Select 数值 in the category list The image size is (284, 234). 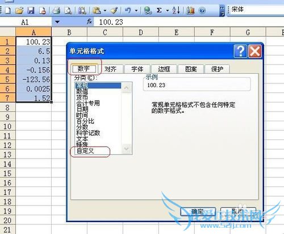pos(98,92)
